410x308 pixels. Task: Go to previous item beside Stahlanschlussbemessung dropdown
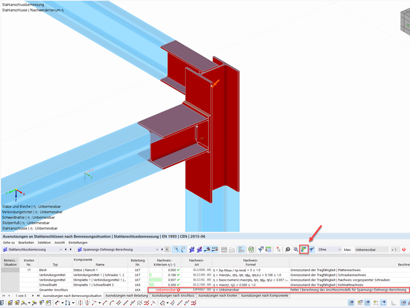pyautogui.click(x=66, y=249)
